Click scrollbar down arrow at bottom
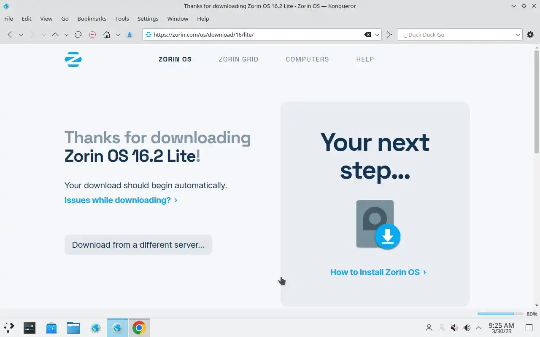Image resolution: width=540 pixels, height=337 pixels. coord(537,305)
